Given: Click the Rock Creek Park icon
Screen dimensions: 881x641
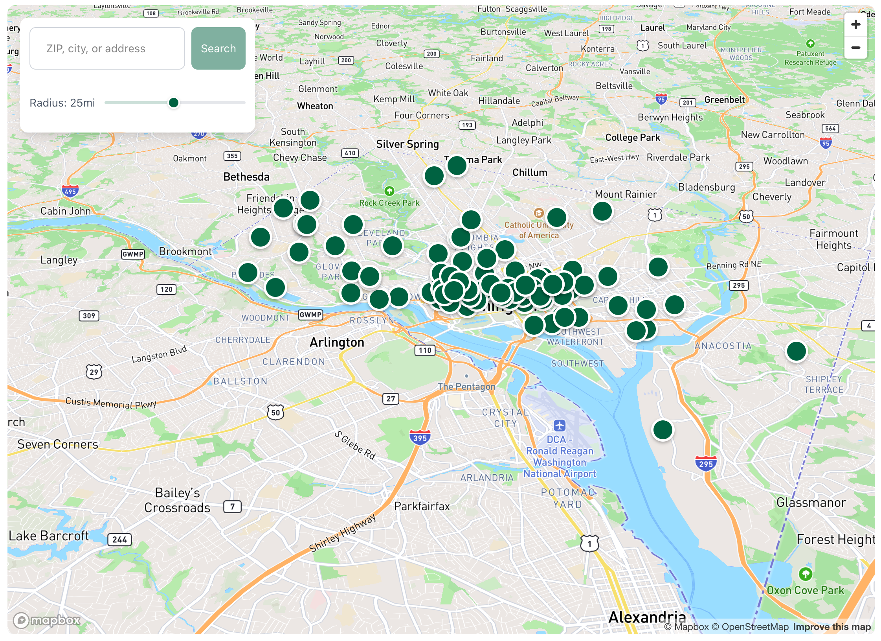Looking at the screenshot, I should [389, 191].
